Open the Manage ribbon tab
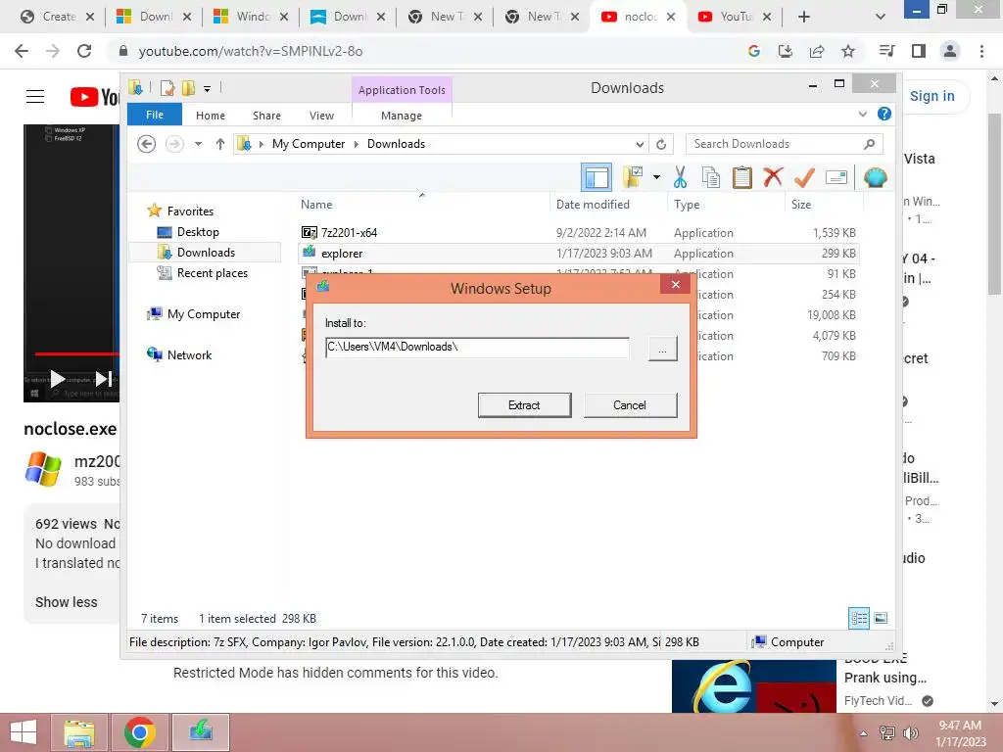This screenshot has height=752, width=1003. (x=401, y=116)
